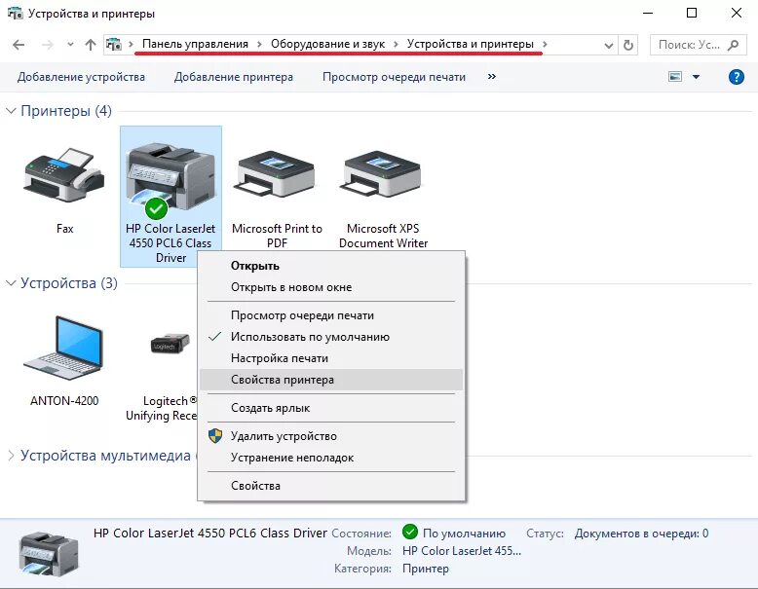The height and width of the screenshot is (589, 758).
Task: Click the view mode icon
Action: [x=675, y=77]
